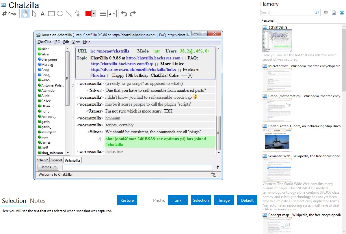Open the Chatzilla snapshot thumbnail

[277, 41]
